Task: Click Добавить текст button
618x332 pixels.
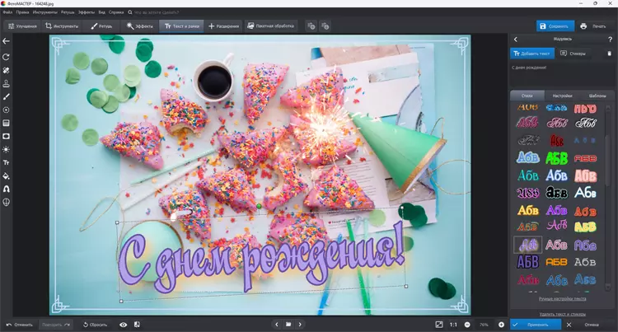Action: [x=532, y=54]
